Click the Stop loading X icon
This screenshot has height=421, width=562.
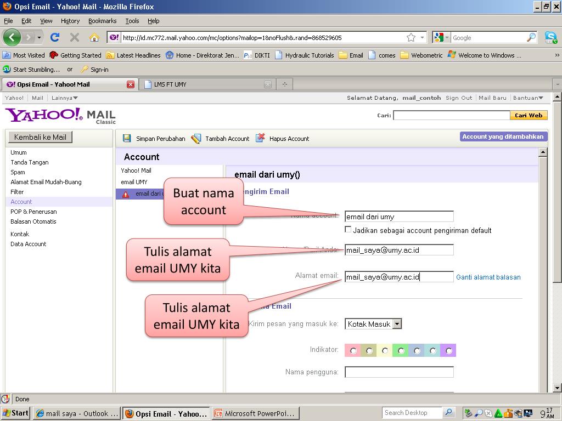(x=74, y=37)
